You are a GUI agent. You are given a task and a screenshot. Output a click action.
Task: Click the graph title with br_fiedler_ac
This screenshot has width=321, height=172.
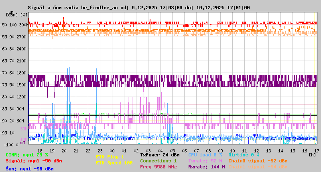[138, 8]
